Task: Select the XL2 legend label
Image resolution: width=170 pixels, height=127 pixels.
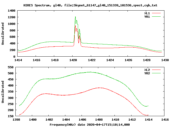Action: click(147, 70)
